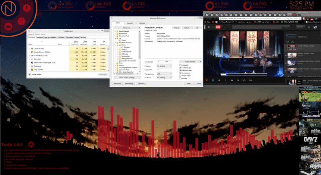The width and height of the screenshot is (321, 175).
Task: Click the Open log button
Action: click(x=141, y=83)
